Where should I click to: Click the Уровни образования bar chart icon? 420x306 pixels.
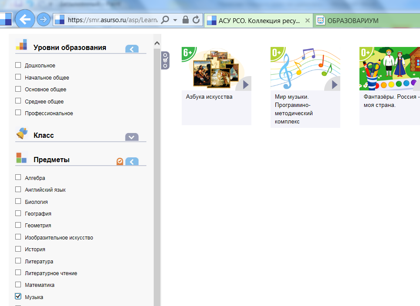[x=21, y=44]
